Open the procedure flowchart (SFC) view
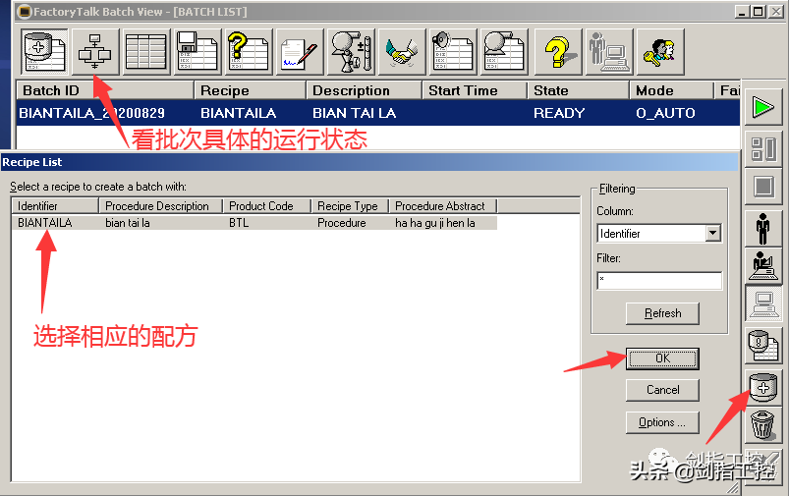 click(95, 51)
